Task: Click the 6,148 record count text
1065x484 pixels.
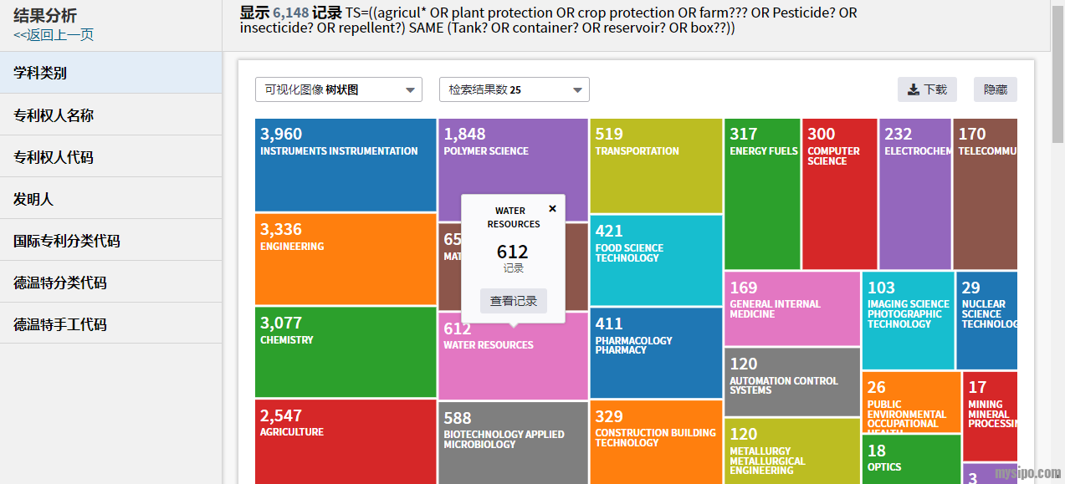Action: tap(290, 13)
